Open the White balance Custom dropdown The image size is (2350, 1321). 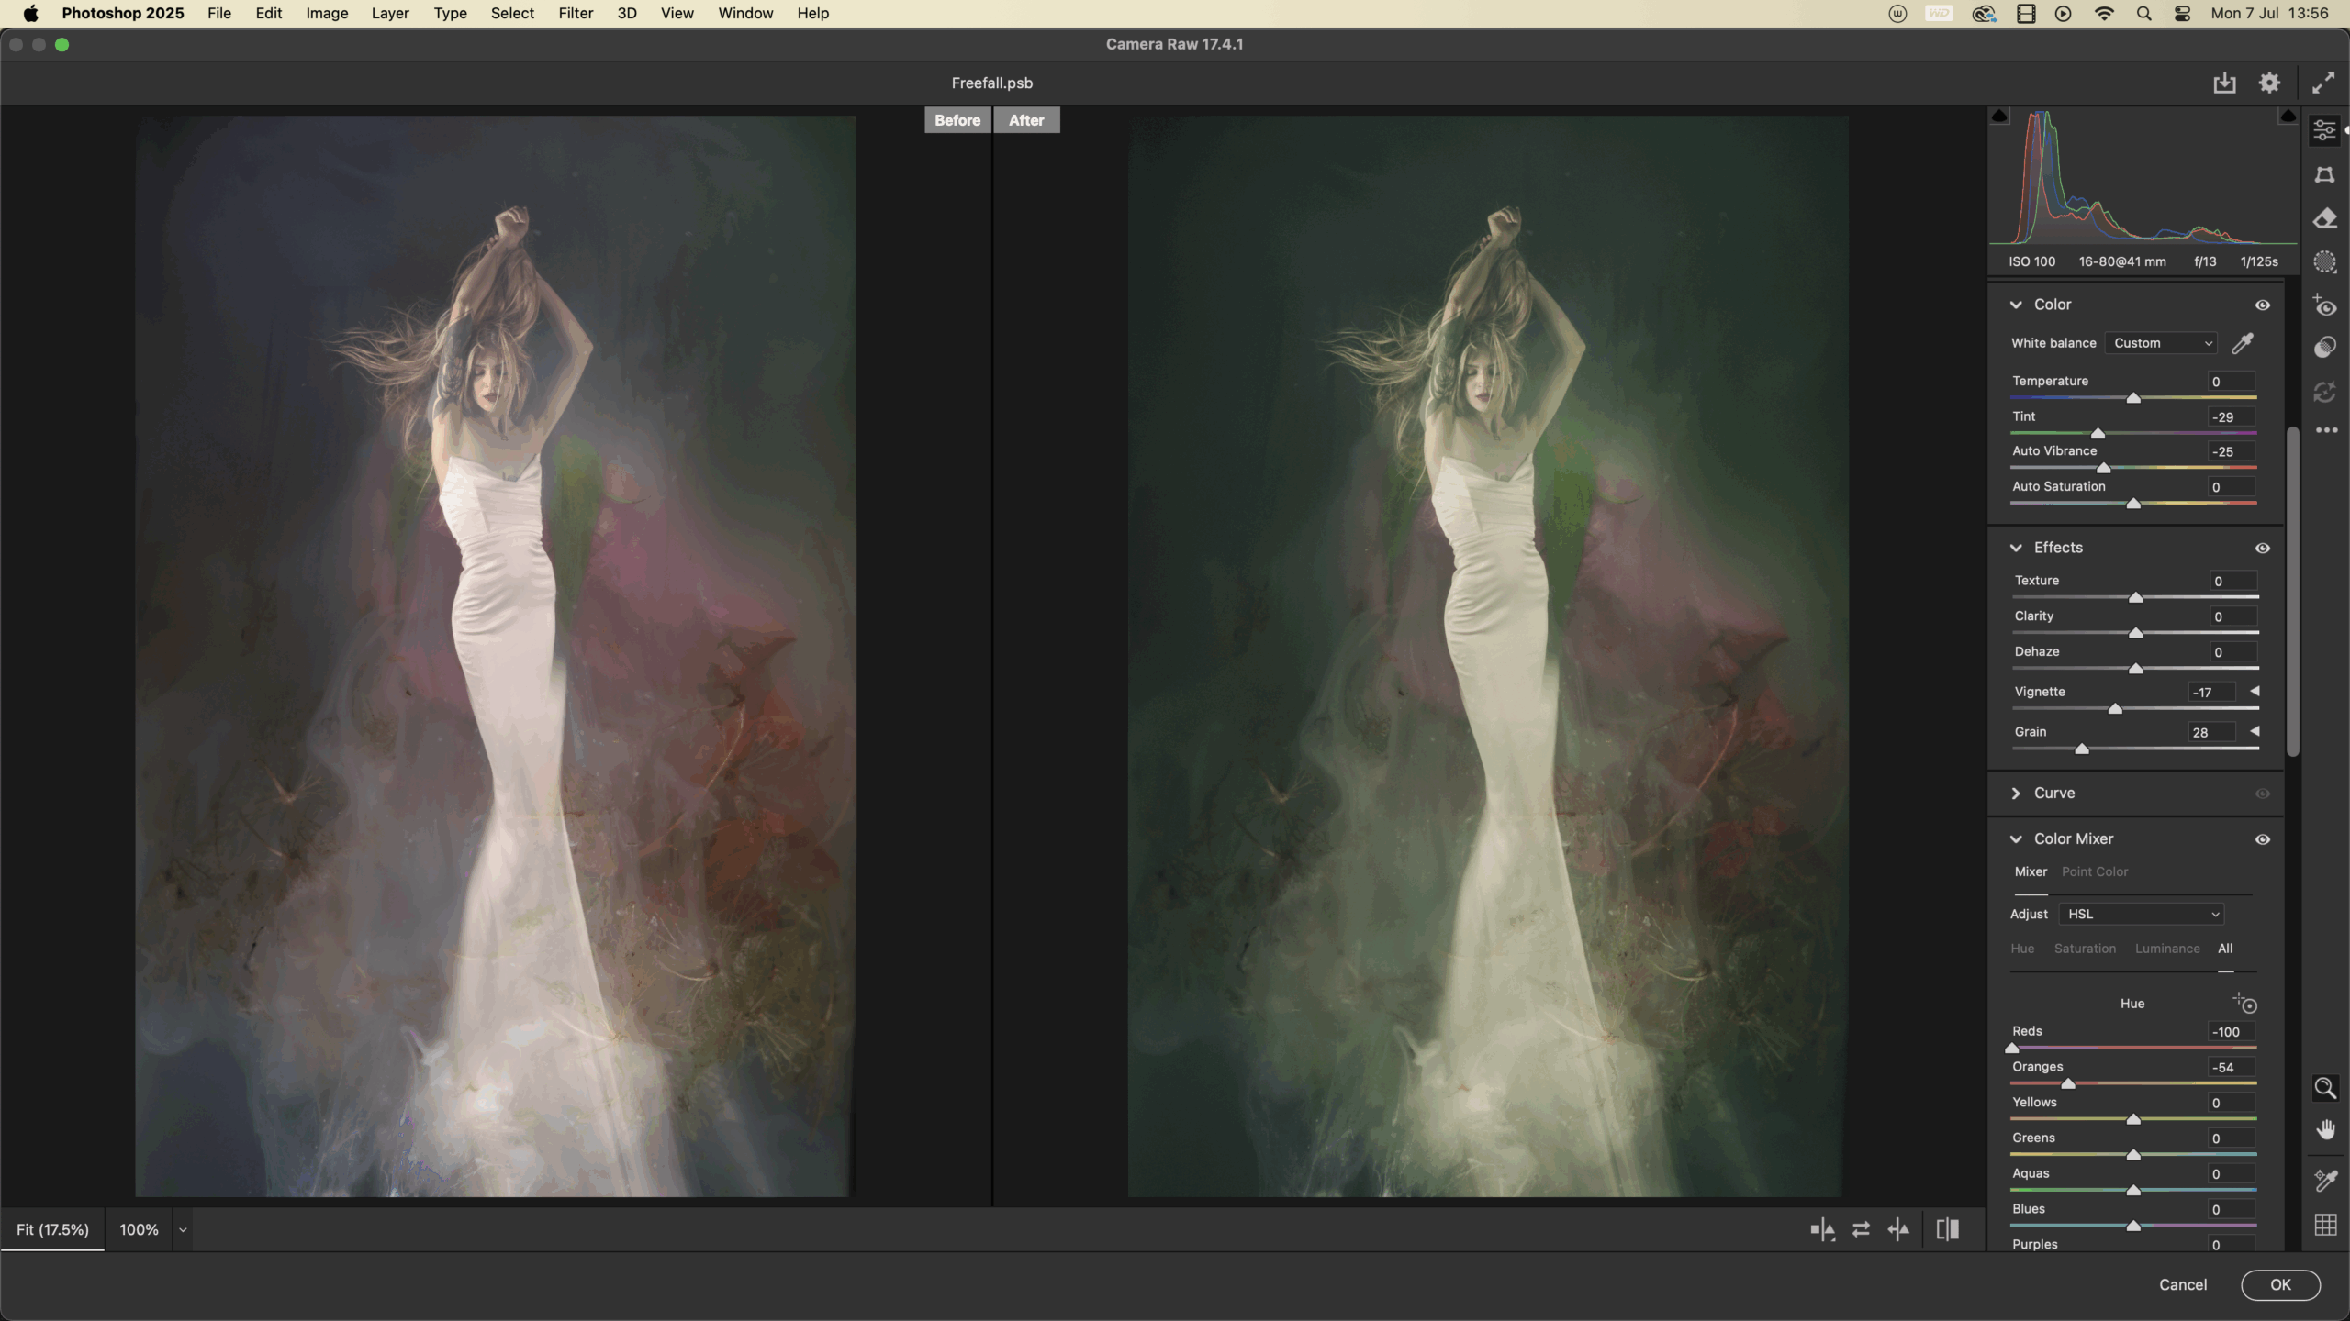[2162, 343]
